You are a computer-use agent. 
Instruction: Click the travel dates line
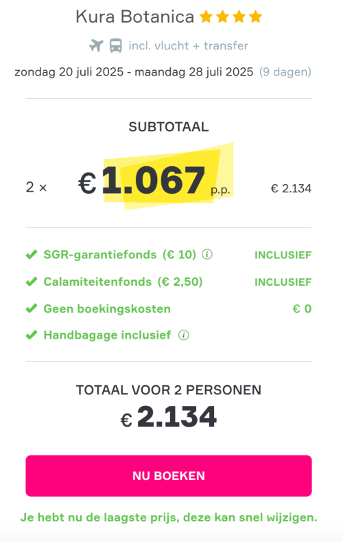pos(134,72)
